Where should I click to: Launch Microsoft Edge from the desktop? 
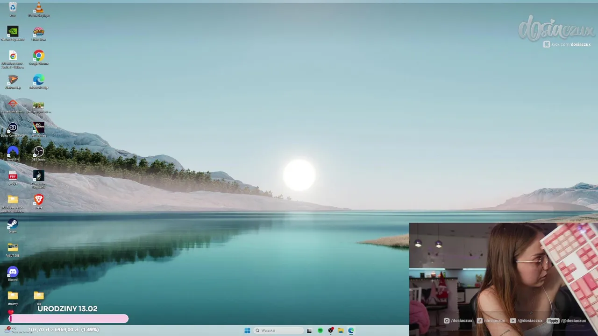[x=39, y=81]
